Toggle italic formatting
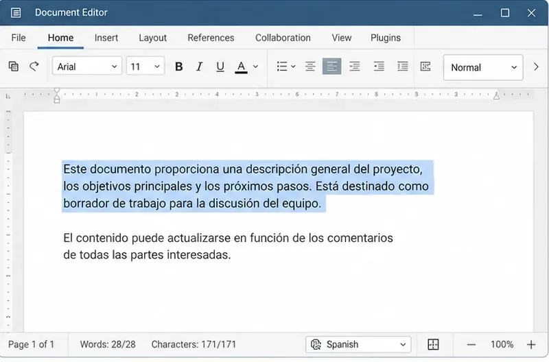The image size is (549, 362). pyautogui.click(x=199, y=67)
